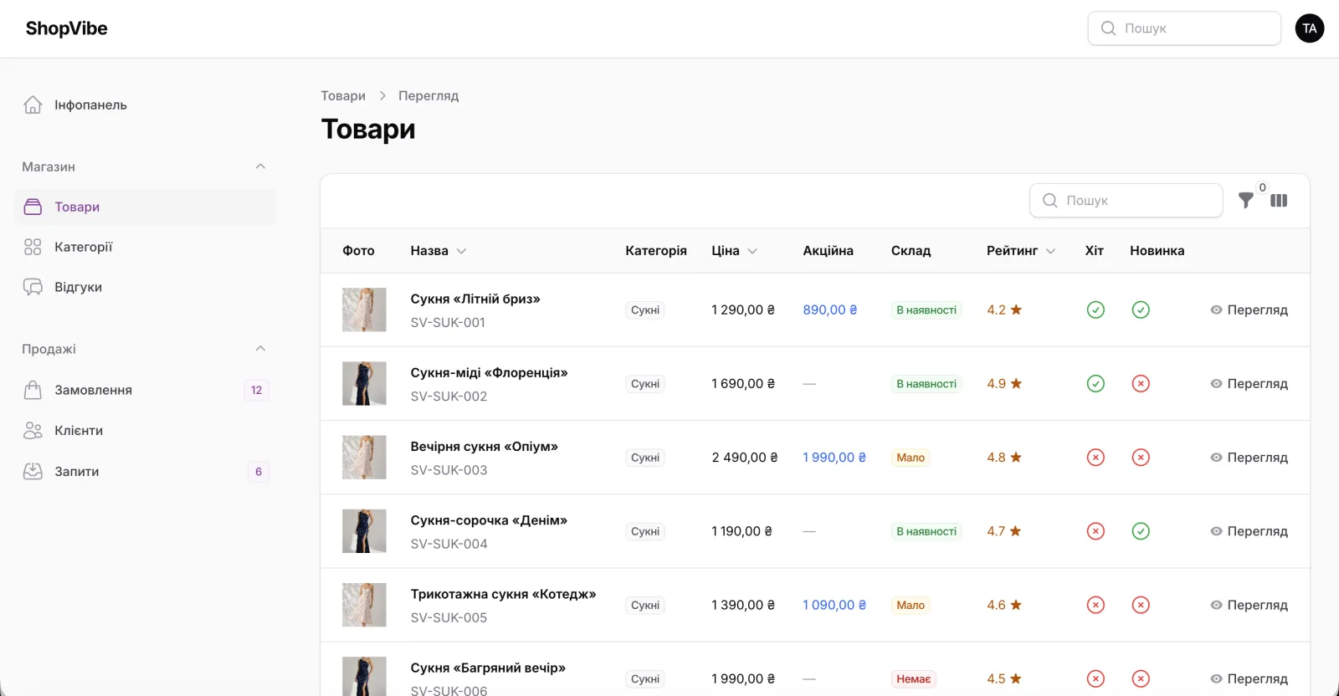Focus the table Пошук field

pos(1126,201)
